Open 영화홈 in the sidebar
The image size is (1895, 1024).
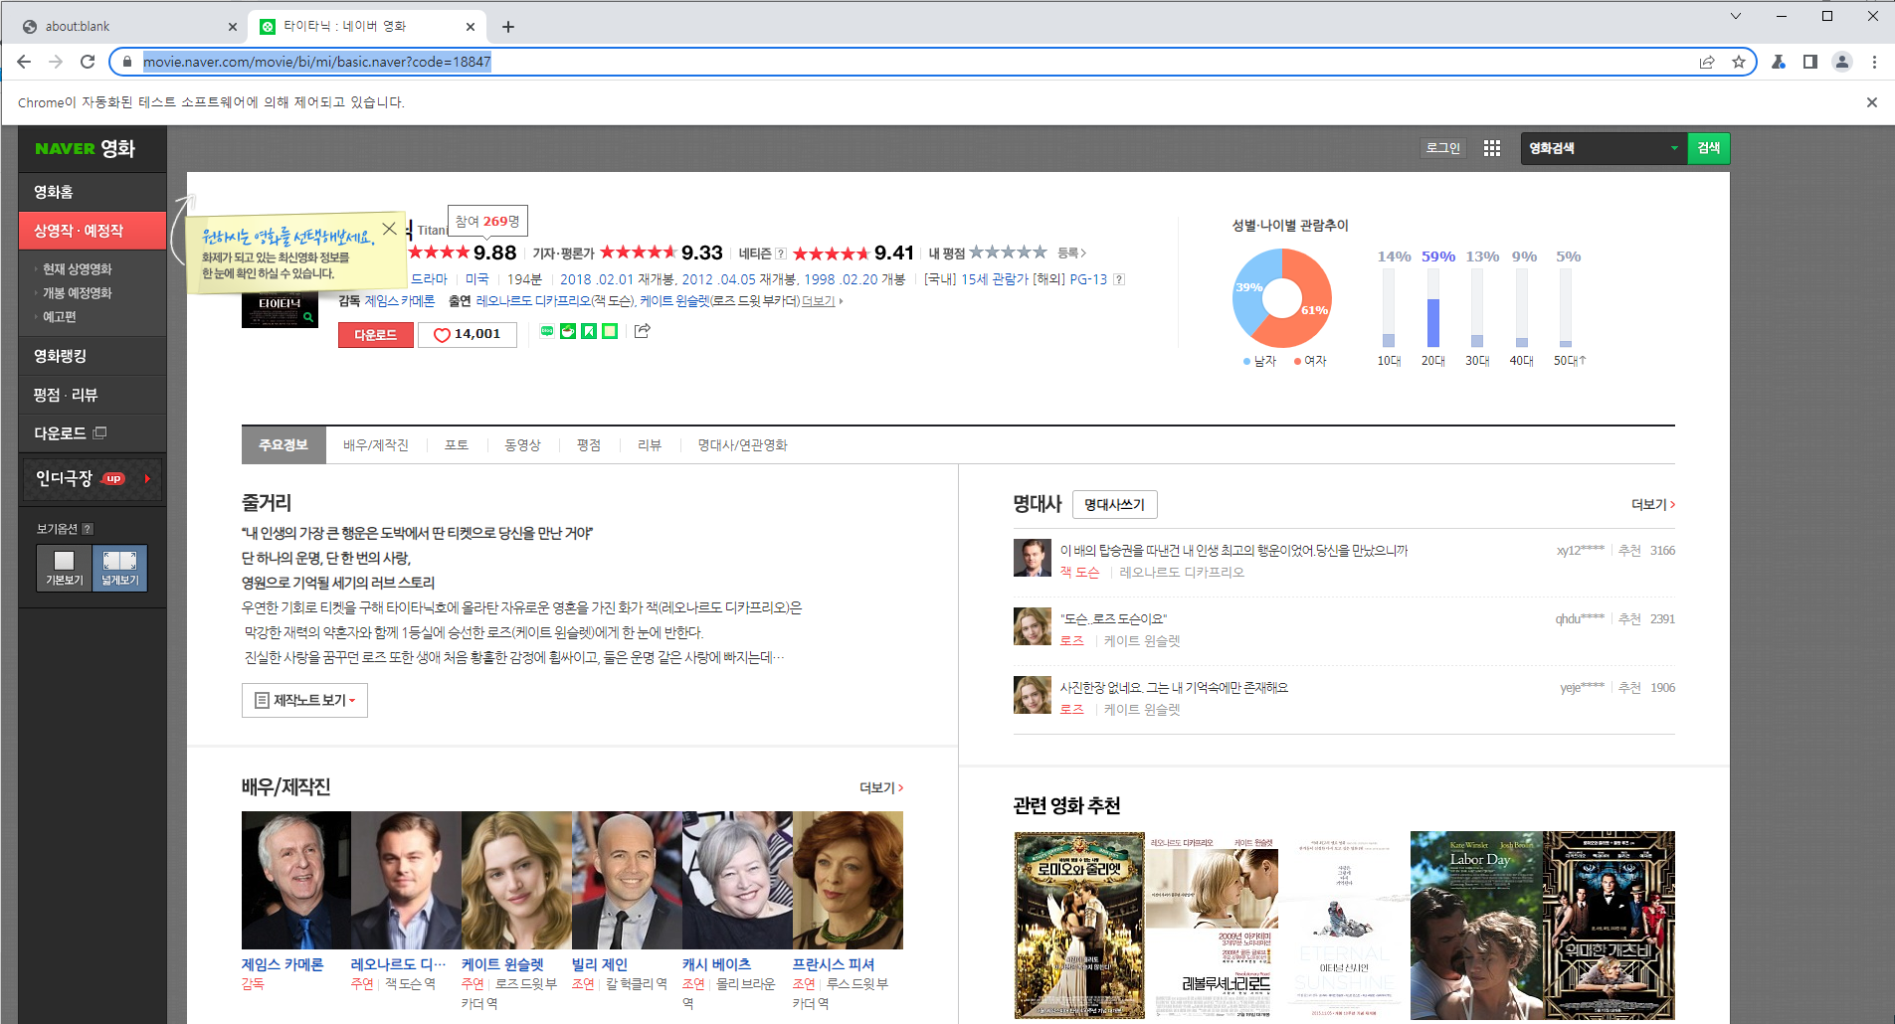93,192
